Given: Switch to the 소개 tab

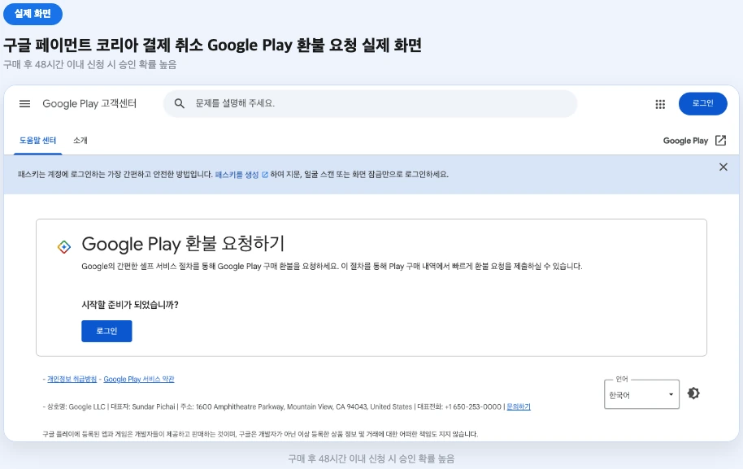Looking at the screenshot, I should (x=80, y=141).
